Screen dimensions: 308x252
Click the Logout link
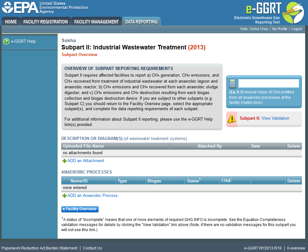[297, 29]
